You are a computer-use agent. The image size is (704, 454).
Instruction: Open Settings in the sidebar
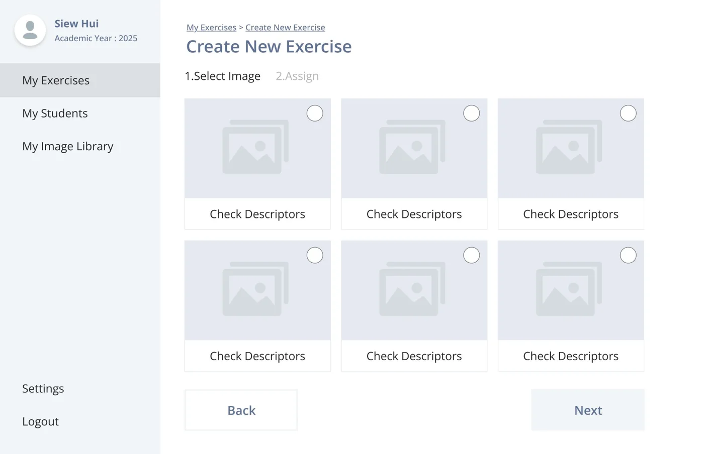[43, 389]
